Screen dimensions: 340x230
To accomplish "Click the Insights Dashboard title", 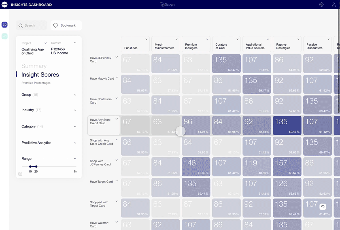I will (x=31, y=5).
